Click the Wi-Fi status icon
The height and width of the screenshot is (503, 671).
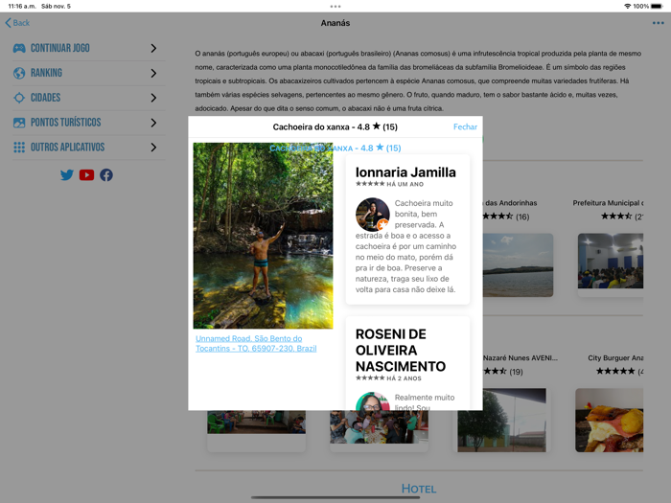point(627,6)
